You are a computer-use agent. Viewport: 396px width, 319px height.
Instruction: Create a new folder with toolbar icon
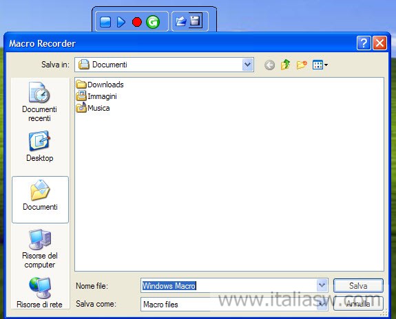[x=302, y=65]
